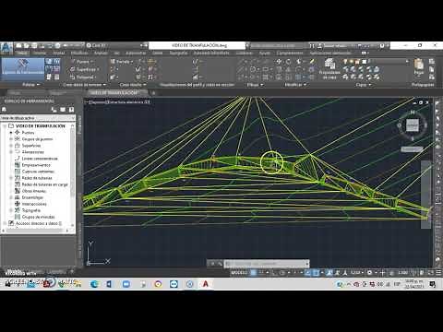Click the command line input field

click(x=267, y=264)
